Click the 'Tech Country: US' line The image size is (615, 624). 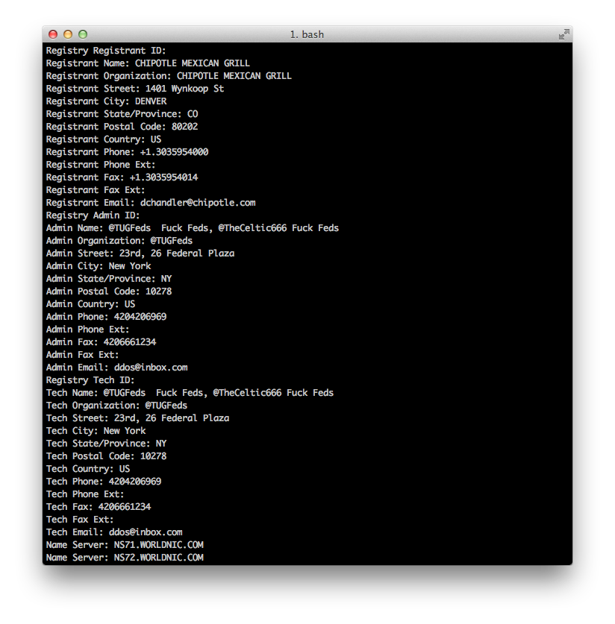88,469
